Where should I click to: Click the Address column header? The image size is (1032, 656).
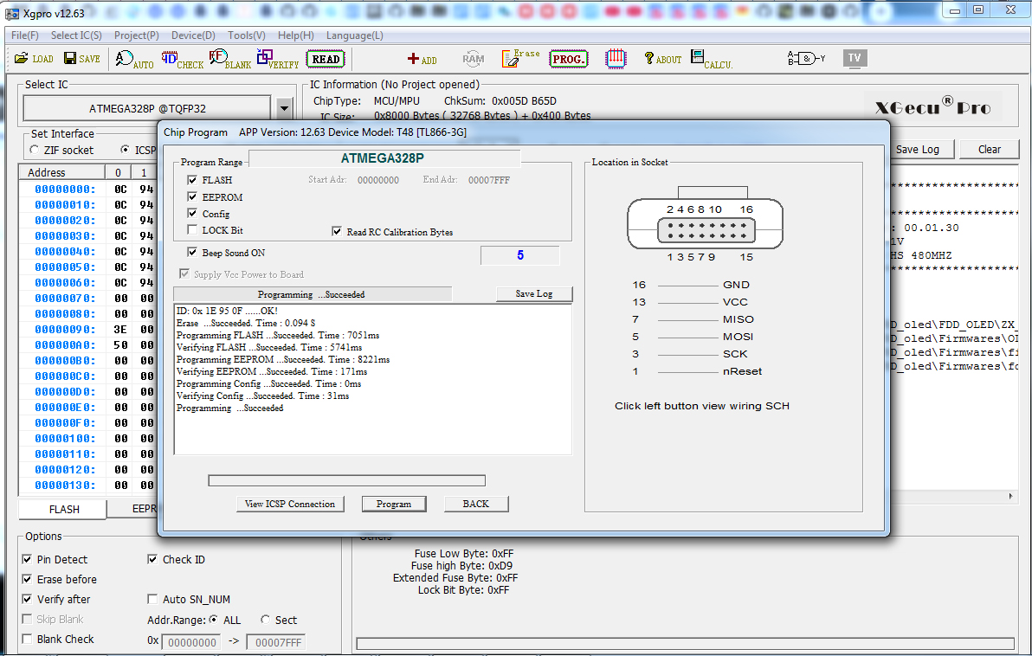[x=61, y=172]
